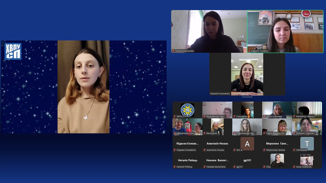Click the gray 'T' avatar of Липницька
326x183 pixels.
pos(307,144)
